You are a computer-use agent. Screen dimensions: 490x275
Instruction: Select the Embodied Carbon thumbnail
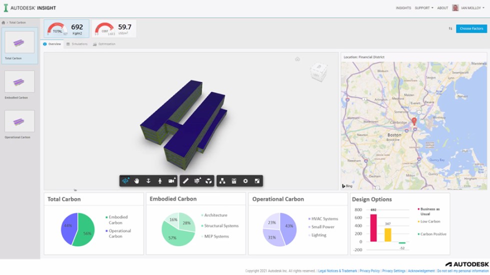19,82
